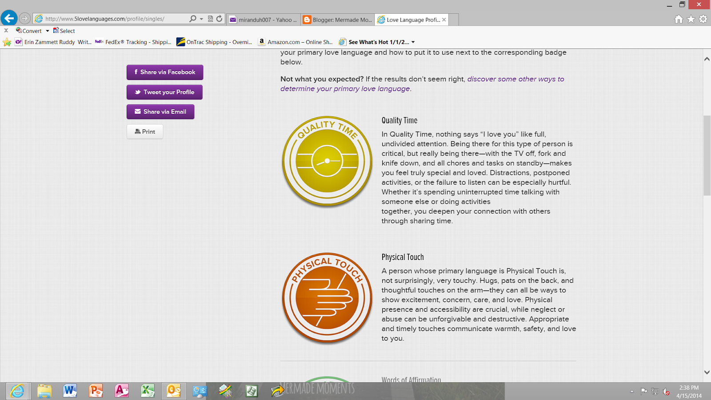Switch to the Blogger: Mermade Mo... tab
Image resolution: width=711 pixels, height=400 pixels.
tap(337, 20)
